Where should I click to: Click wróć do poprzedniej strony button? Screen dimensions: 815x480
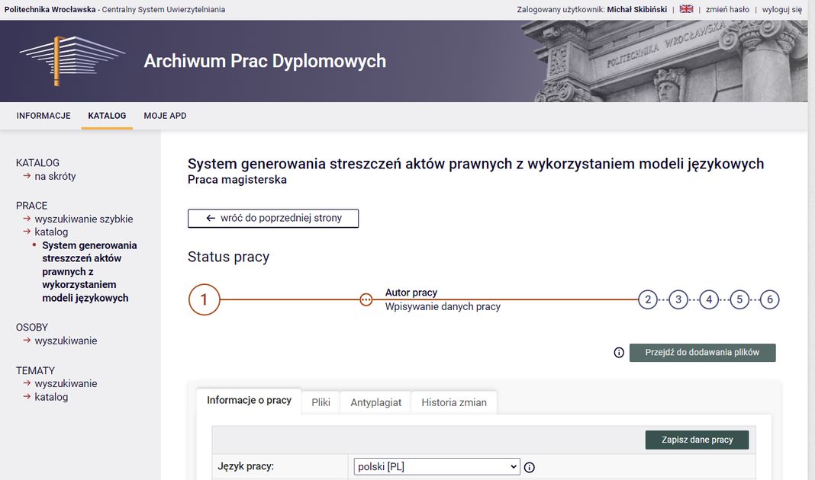(273, 218)
